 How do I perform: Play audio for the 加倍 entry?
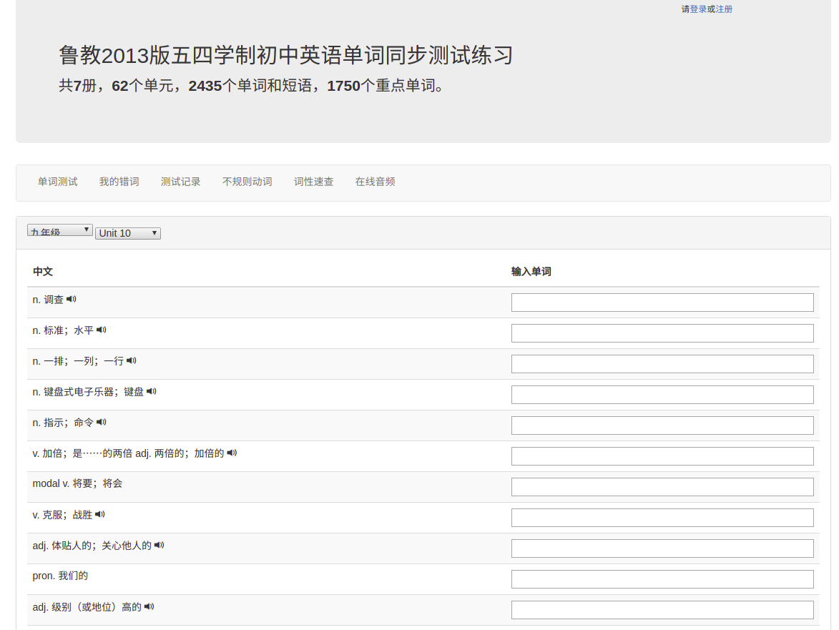[x=232, y=453]
